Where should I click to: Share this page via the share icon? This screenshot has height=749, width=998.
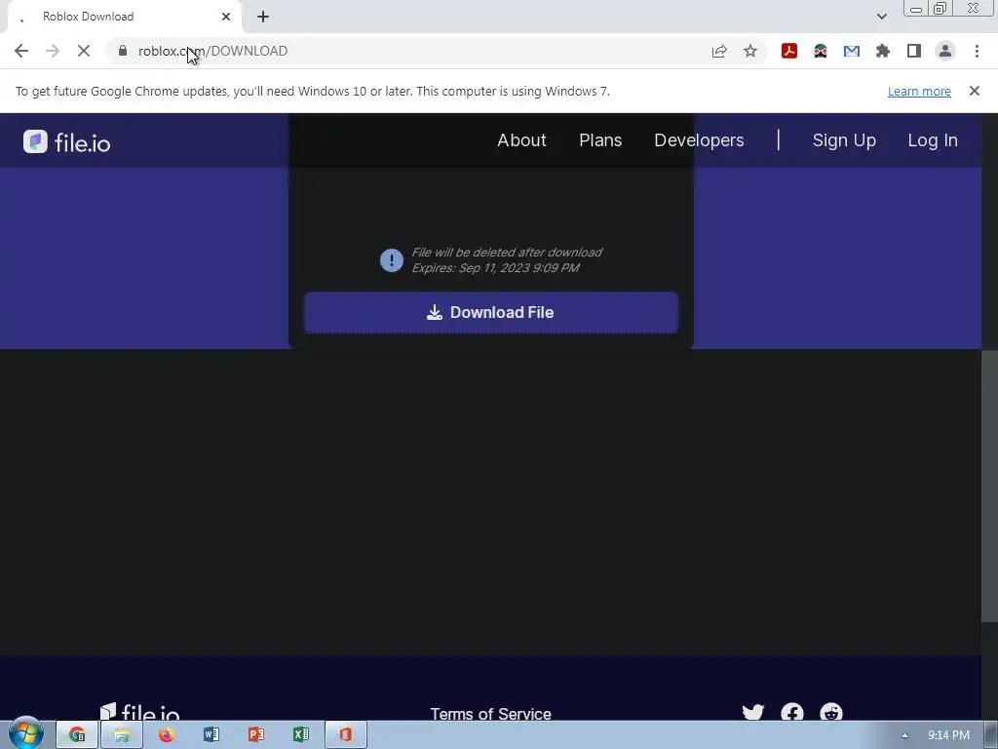tap(719, 51)
